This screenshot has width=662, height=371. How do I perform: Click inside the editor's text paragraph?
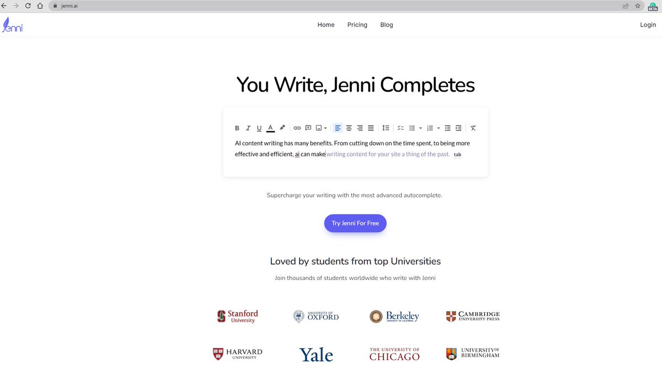pos(353,148)
